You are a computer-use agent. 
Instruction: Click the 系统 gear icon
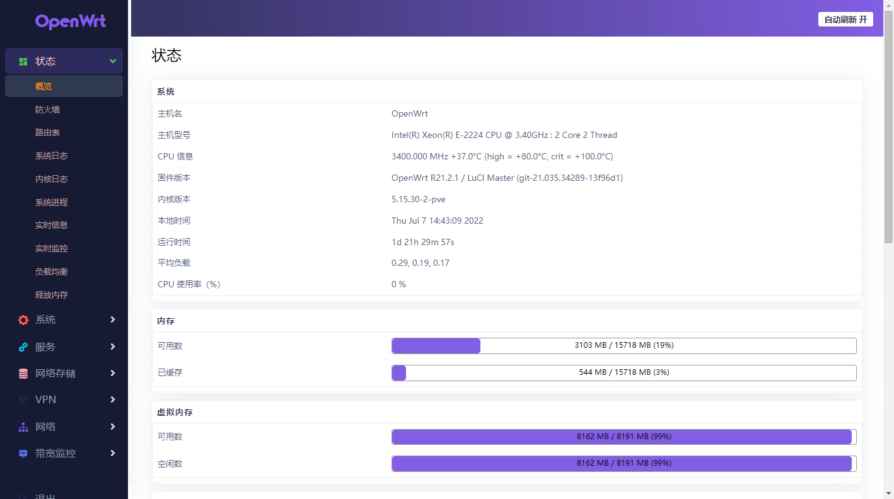click(23, 319)
